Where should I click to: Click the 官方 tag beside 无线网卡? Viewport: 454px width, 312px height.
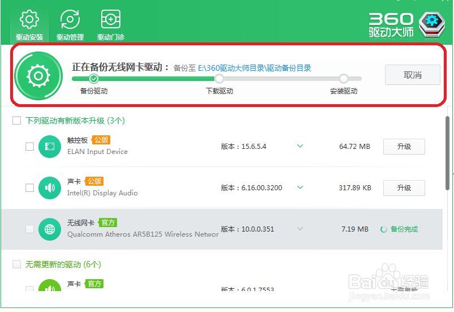[108, 223]
